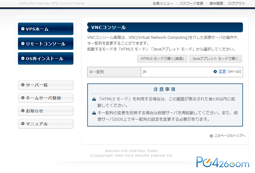The image size is (255, 173).
Task: Click the up-arrow icon beside このページのトップへ
Action: [x=211, y=136]
